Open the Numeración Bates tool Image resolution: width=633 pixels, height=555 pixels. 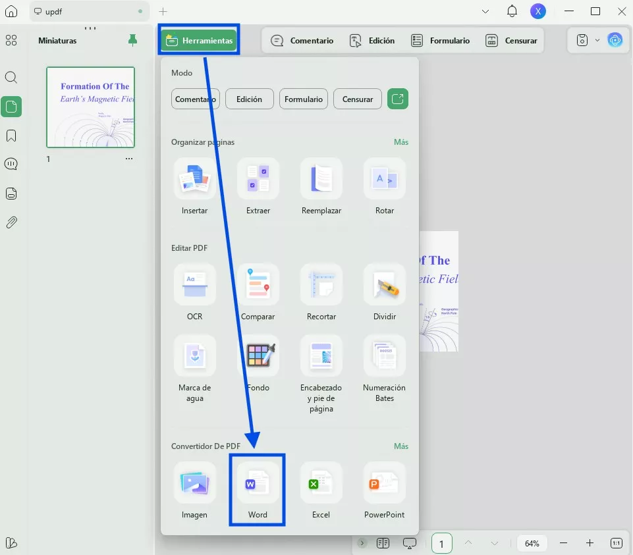pyautogui.click(x=384, y=369)
